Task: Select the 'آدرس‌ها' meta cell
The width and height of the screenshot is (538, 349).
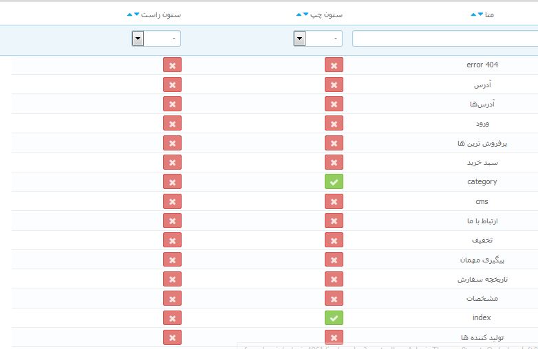Action: click(x=482, y=104)
